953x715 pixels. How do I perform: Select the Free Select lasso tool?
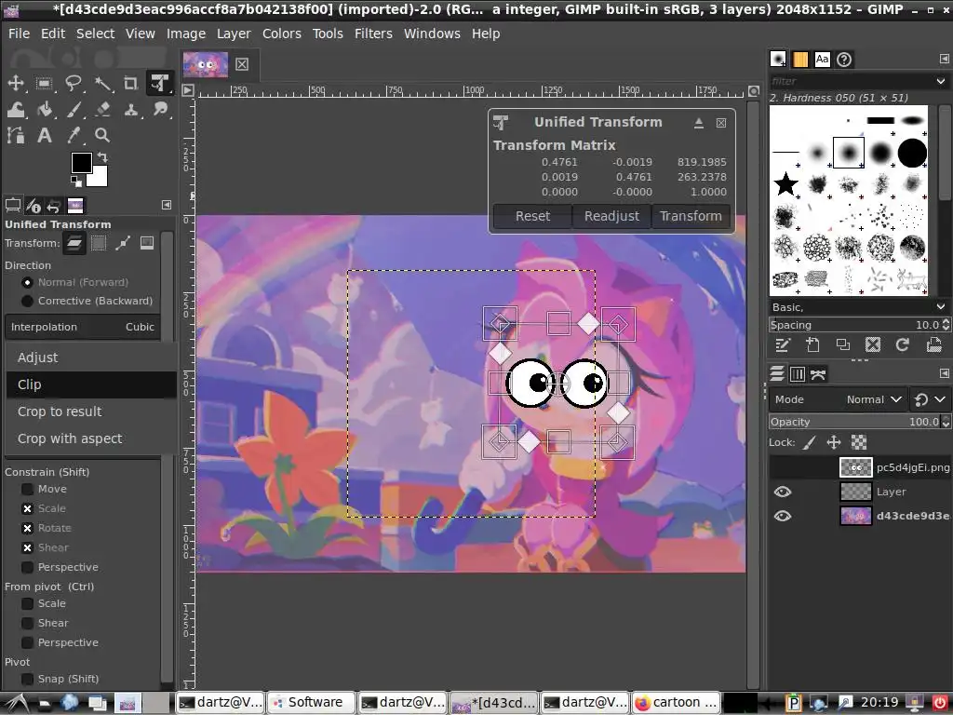pos(74,83)
